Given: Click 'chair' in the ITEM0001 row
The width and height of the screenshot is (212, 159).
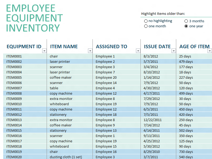Looking at the screenshot, I should 70,56.
